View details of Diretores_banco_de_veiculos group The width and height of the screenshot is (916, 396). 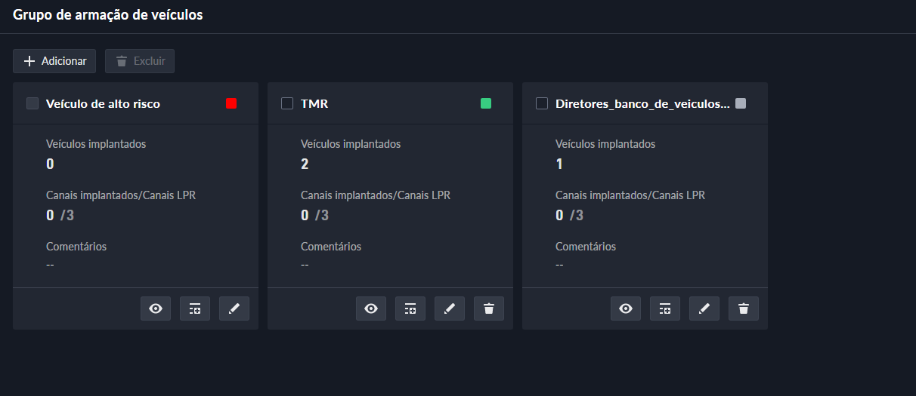[x=626, y=309]
